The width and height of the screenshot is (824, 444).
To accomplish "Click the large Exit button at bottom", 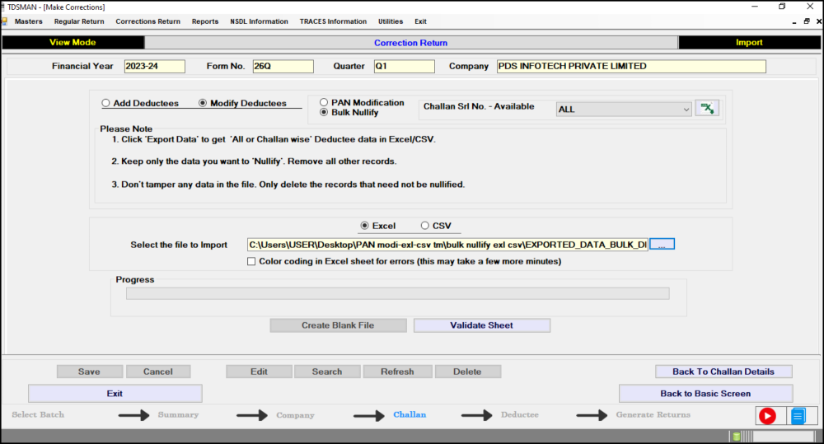I will pyautogui.click(x=115, y=394).
